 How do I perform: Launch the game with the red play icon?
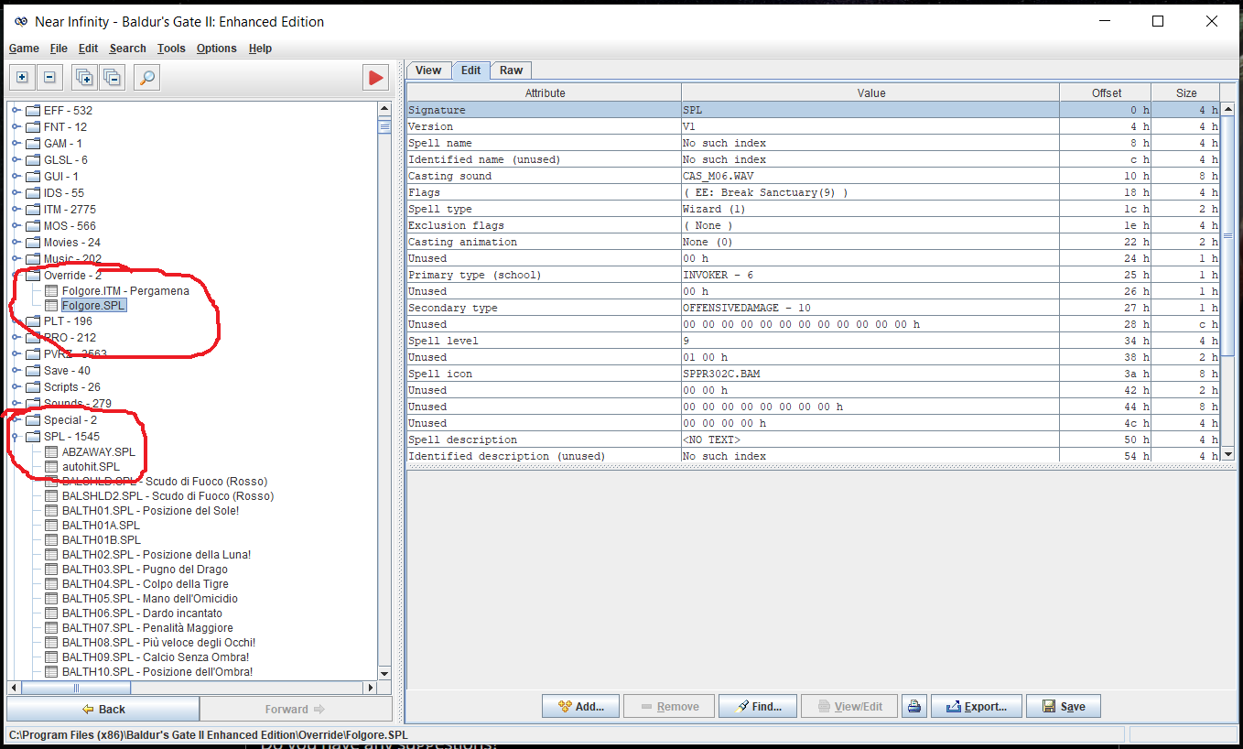[375, 78]
